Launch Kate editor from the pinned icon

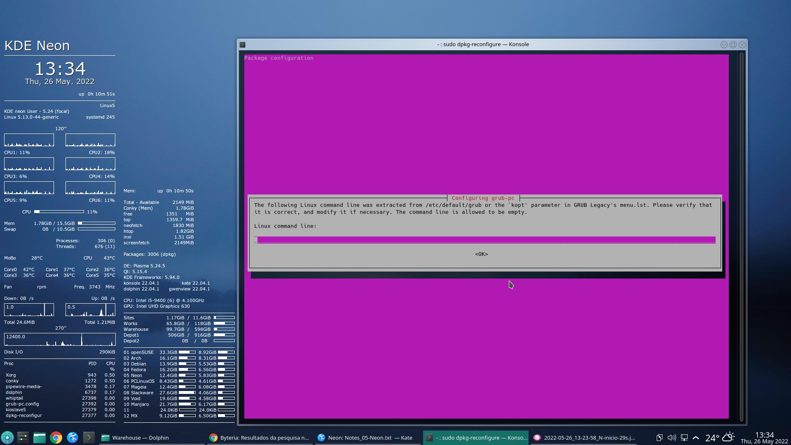click(x=73, y=438)
